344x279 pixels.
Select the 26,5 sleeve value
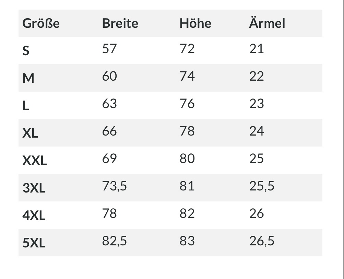click(262, 241)
